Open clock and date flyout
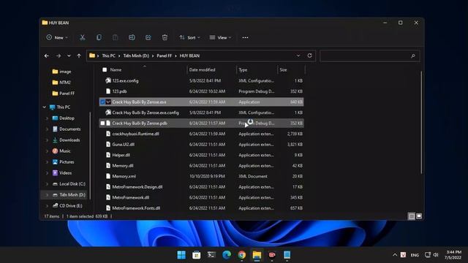 pos(453,255)
